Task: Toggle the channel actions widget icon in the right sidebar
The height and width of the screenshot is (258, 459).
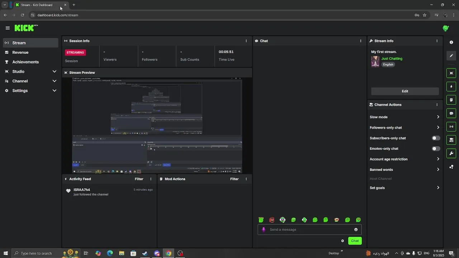Action: pos(451,140)
